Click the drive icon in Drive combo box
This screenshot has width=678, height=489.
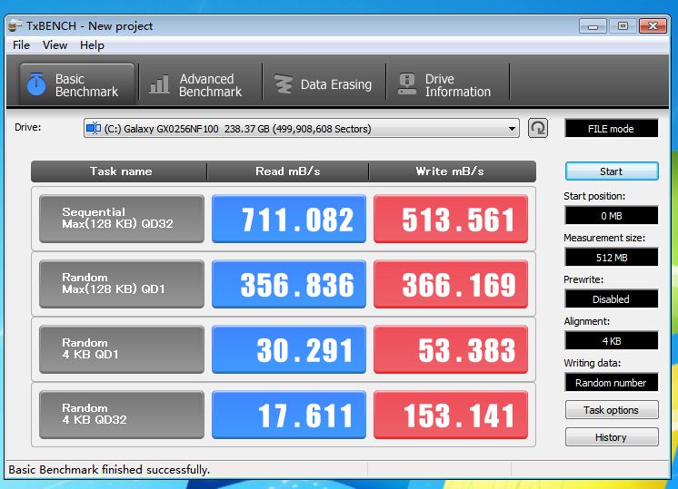(94, 128)
